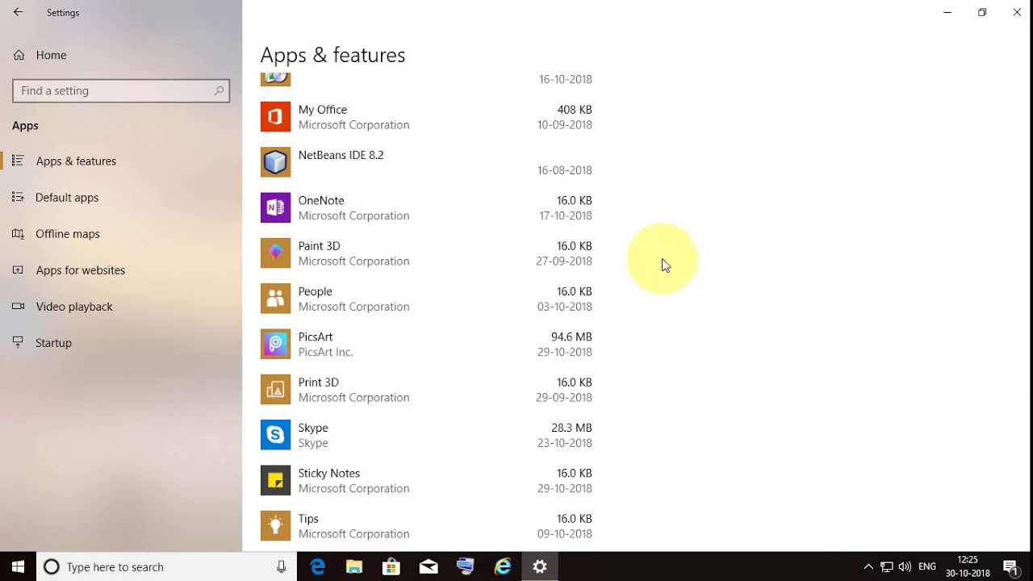Click the 94.6 MB size of PicsArt
The image size is (1033, 581).
coord(571,336)
